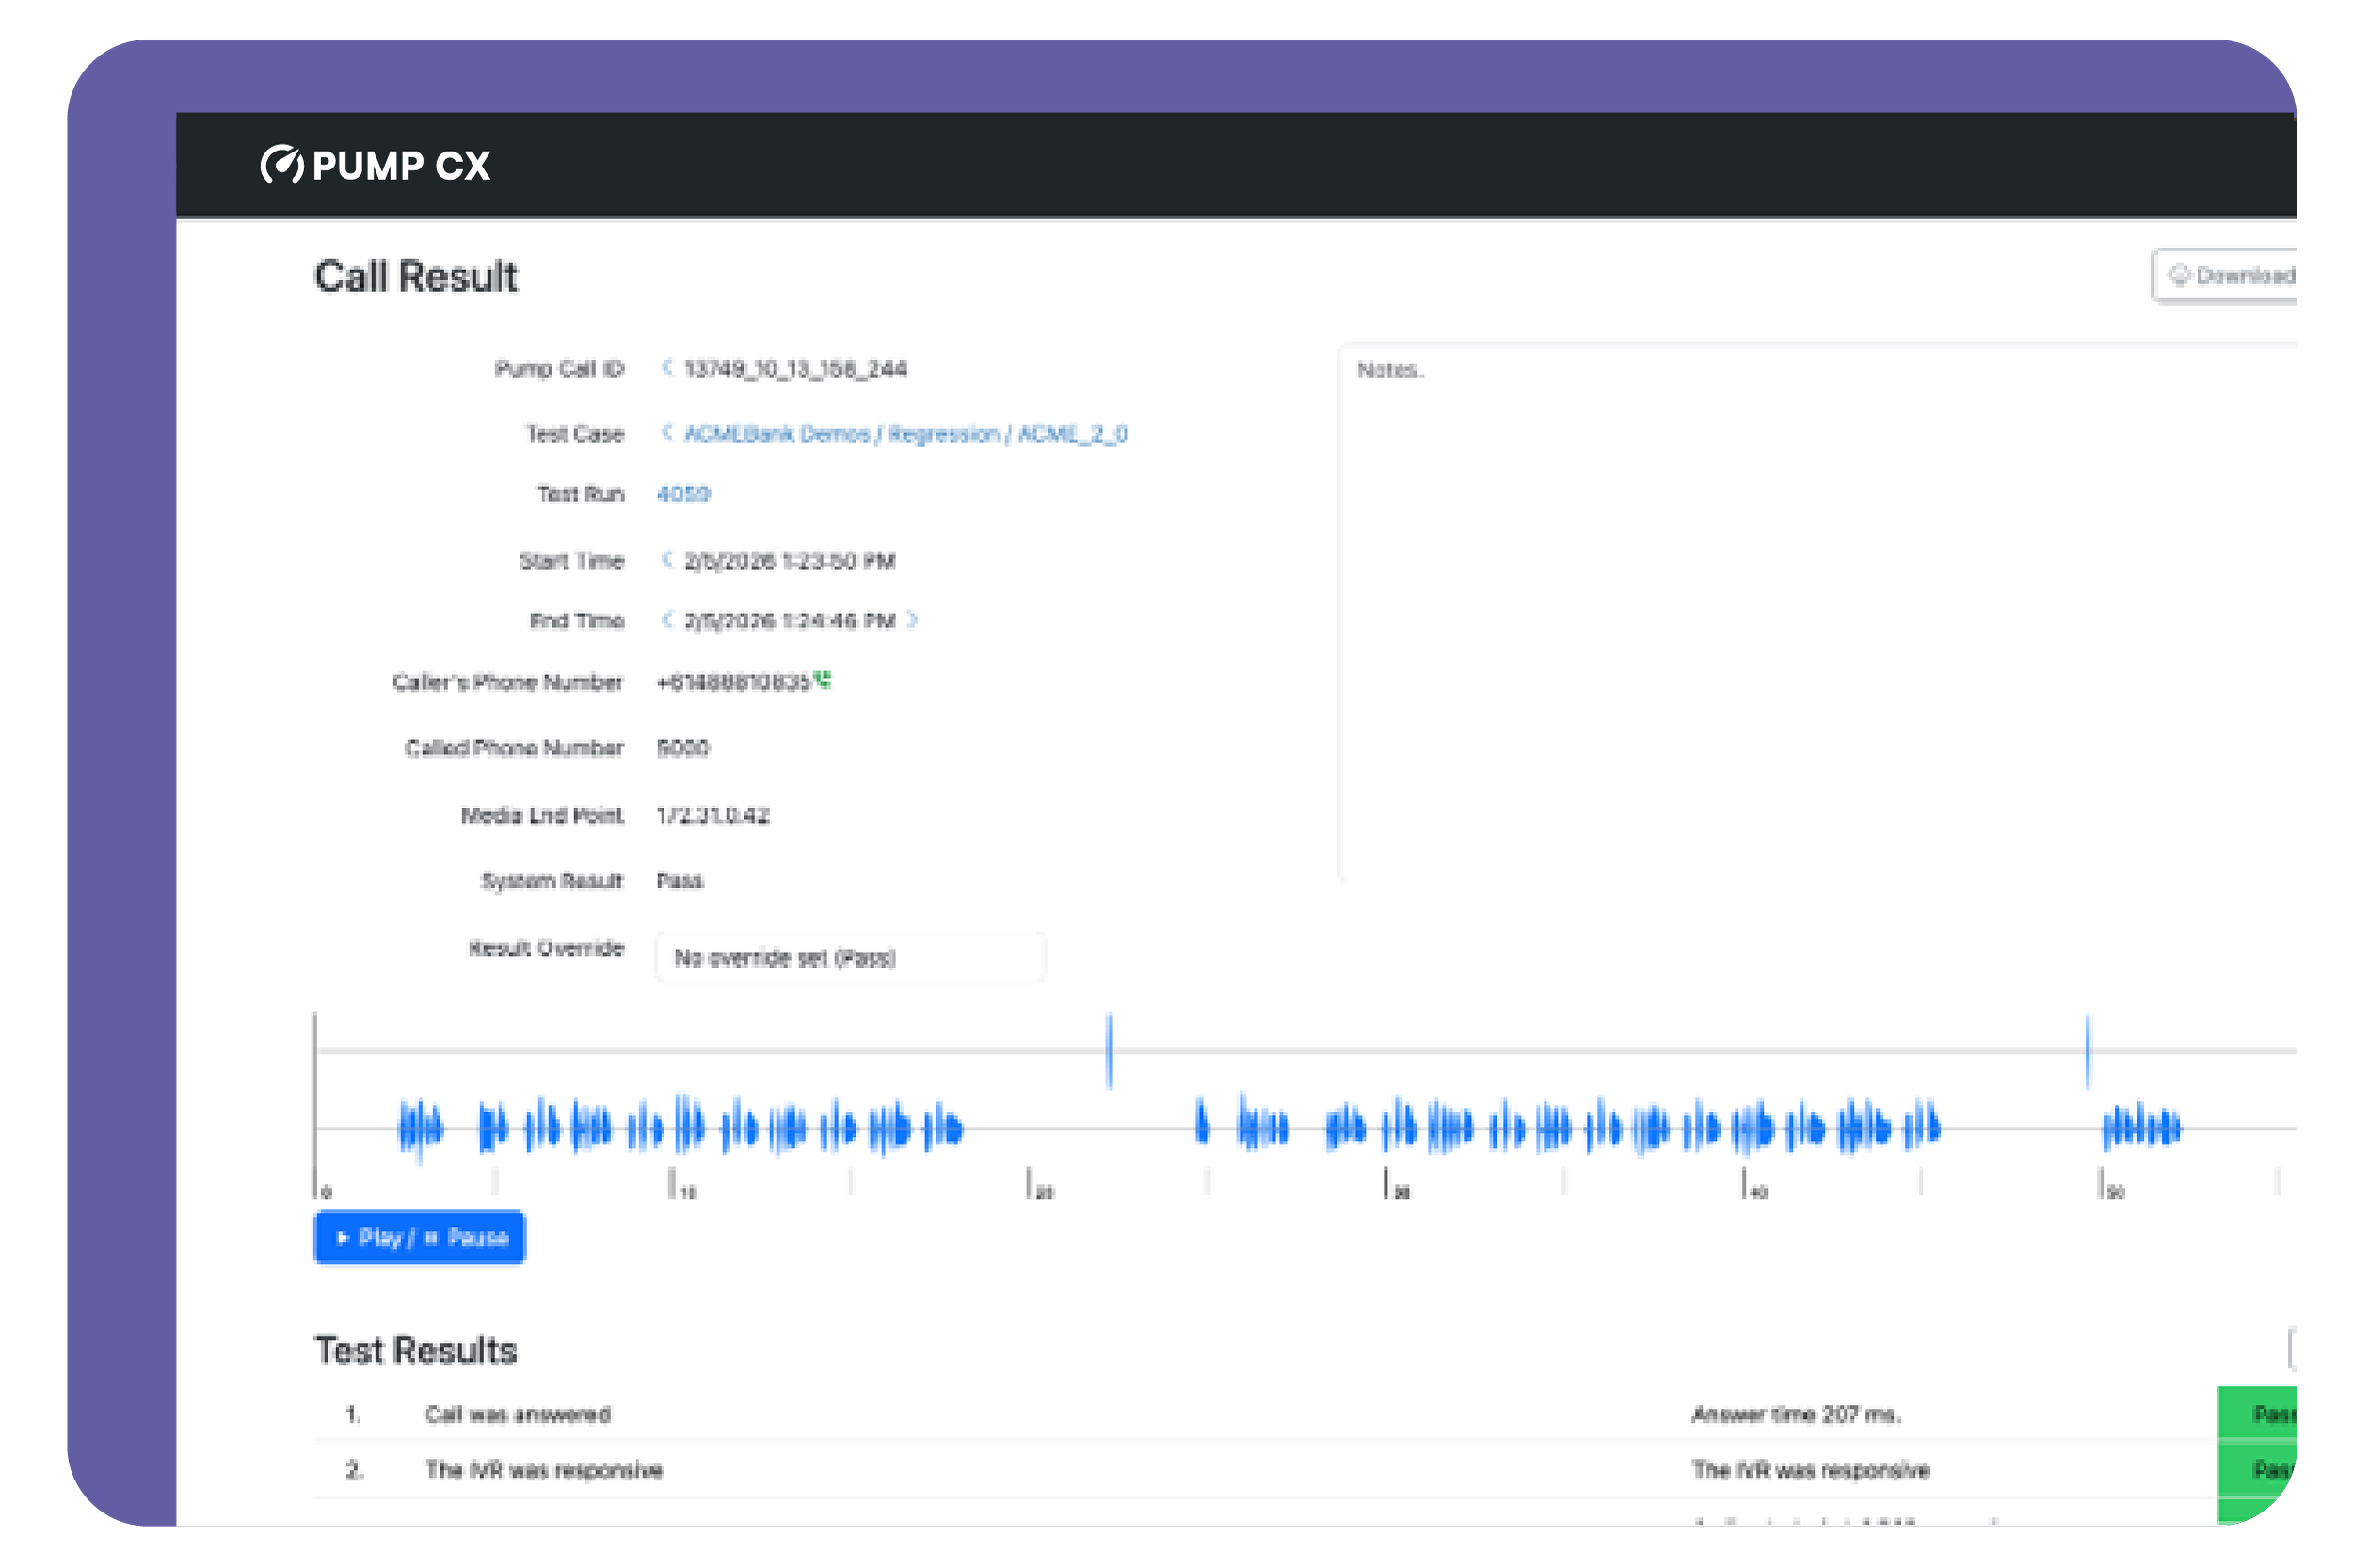2353x1568 pixels.
Task: Select 'The IVR was responsive' result row
Action: point(544,1470)
